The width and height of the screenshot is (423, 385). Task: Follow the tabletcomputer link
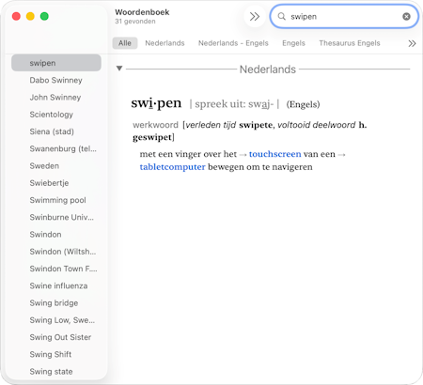coord(172,167)
